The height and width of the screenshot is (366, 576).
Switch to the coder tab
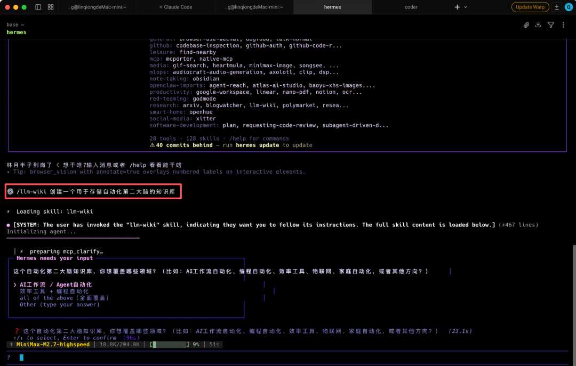[411, 7]
